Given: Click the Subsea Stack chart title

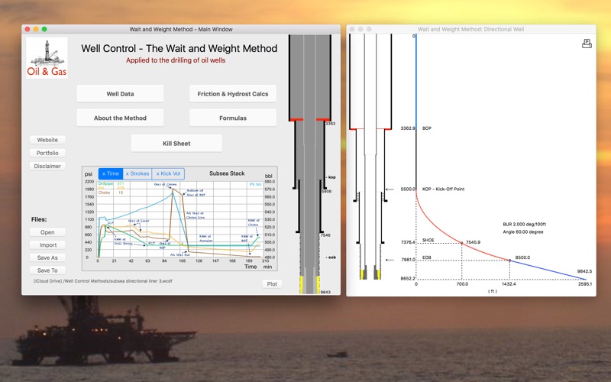Looking at the screenshot, I should [x=227, y=173].
